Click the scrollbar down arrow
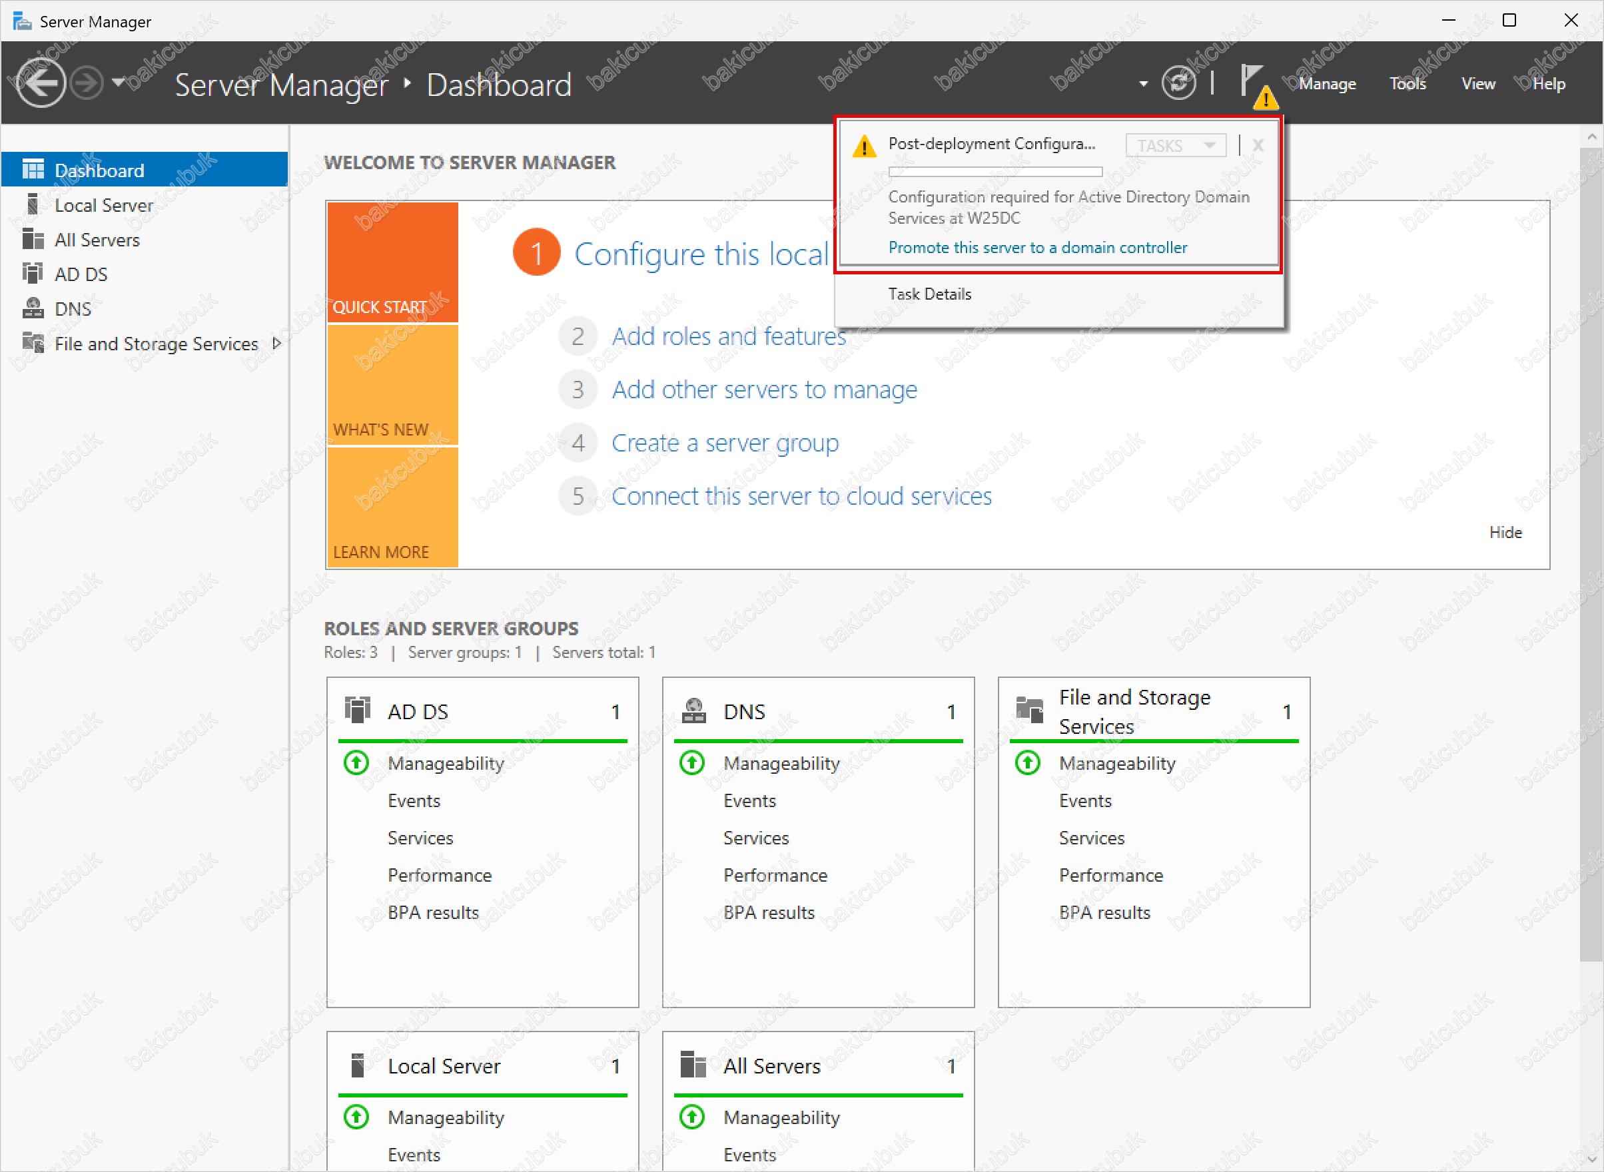Image resolution: width=1604 pixels, height=1172 pixels. click(1591, 1159)
